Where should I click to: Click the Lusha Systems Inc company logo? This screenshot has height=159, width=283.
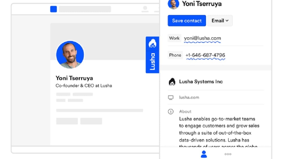pyautogui.click(x=172, y=82)
